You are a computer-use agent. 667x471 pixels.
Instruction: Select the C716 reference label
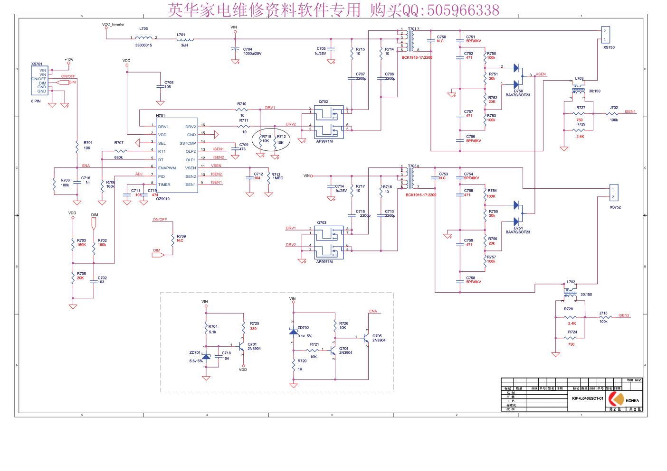pos(86,178)
